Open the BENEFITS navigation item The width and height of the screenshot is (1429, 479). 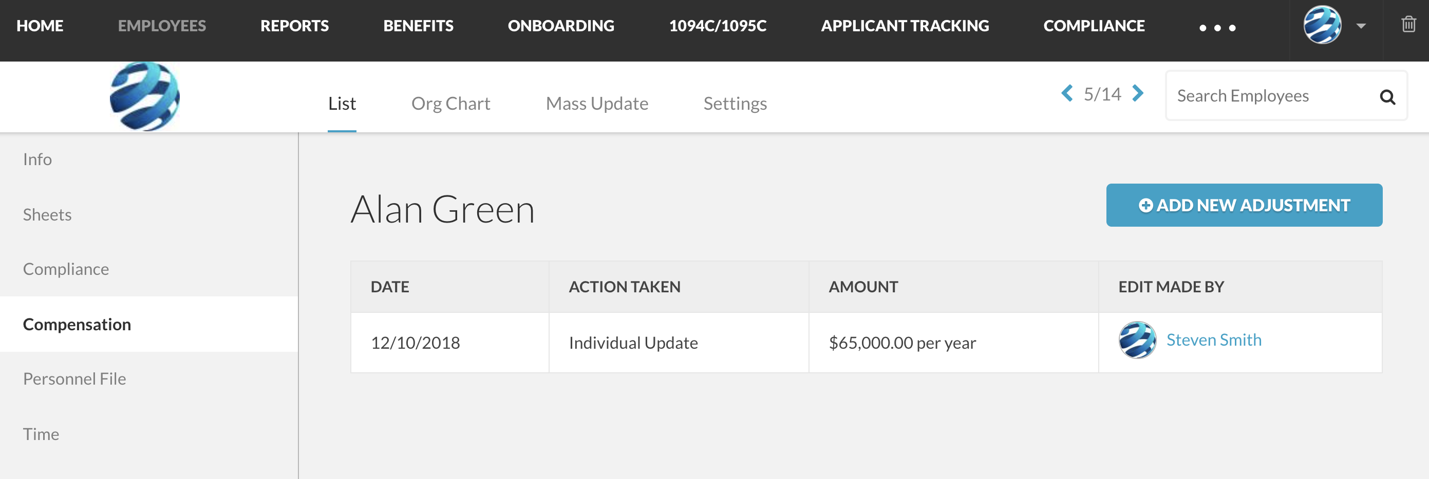point(418,26)
